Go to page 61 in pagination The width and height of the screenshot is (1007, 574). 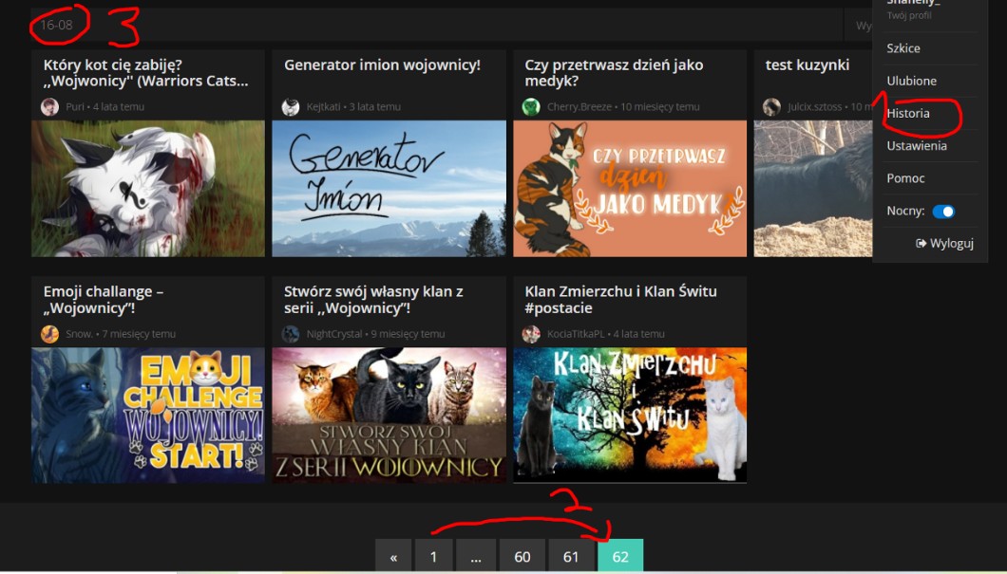[571, 557]
